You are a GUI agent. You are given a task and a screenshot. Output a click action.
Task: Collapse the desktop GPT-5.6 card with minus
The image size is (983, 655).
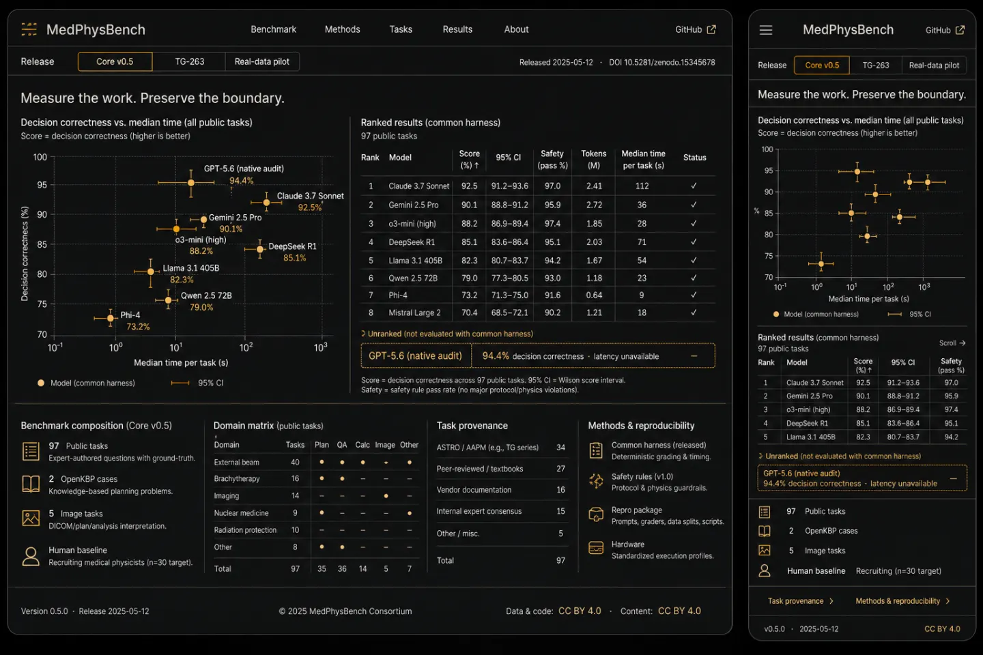[x=694, y=356]
